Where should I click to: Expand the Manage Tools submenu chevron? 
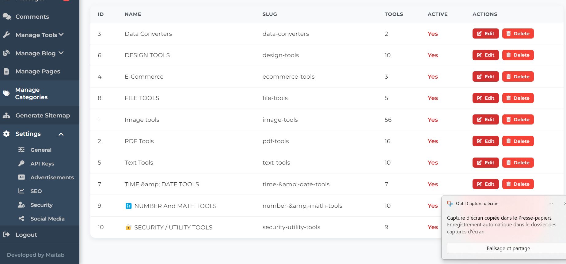pyautogui.click(x=61, y=35)
